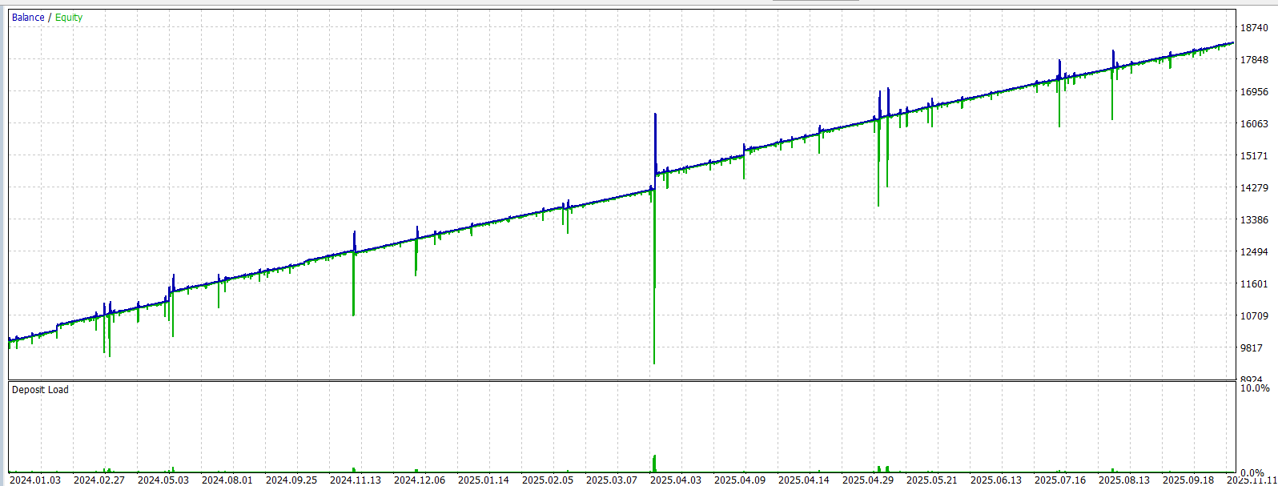Click the 18740 value on price axis

[1254, 28]
